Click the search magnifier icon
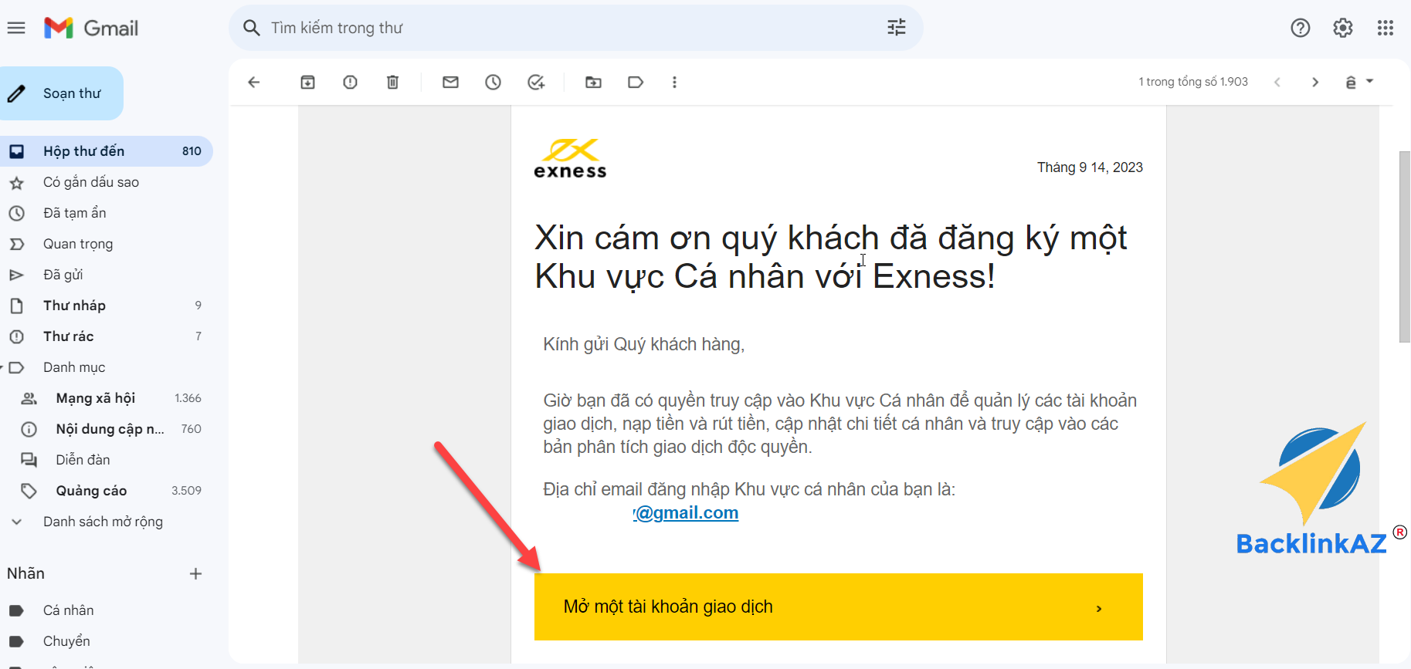Image resolution: width=1411 pixels, height=669 pixels. [x=251, y=28]
